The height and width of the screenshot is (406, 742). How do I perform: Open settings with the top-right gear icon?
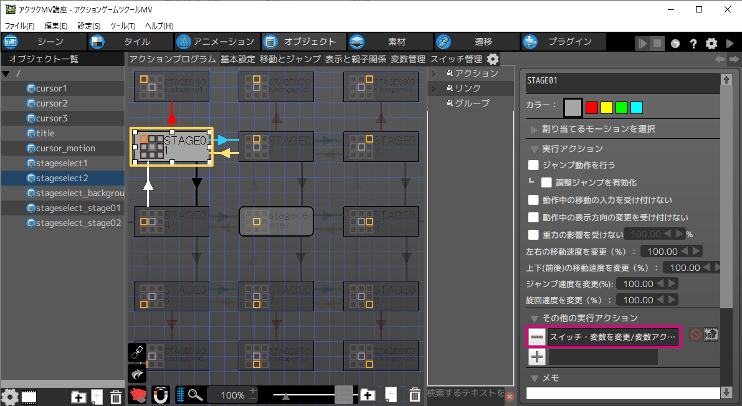[x=711, y=44]
